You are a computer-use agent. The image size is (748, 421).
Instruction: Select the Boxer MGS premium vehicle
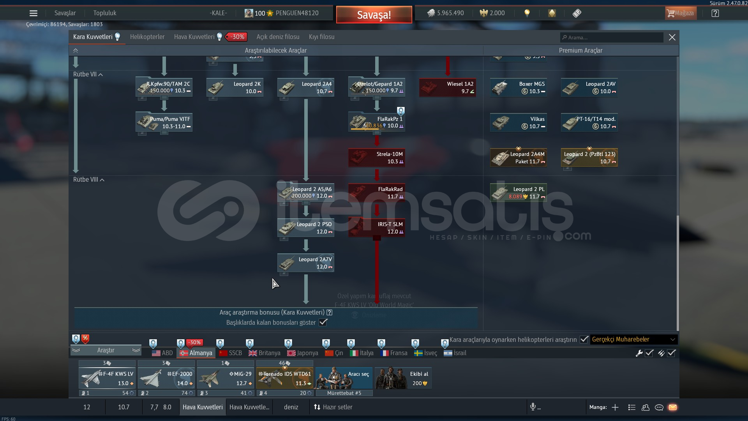pyautogui.click(x=519, y=87)
